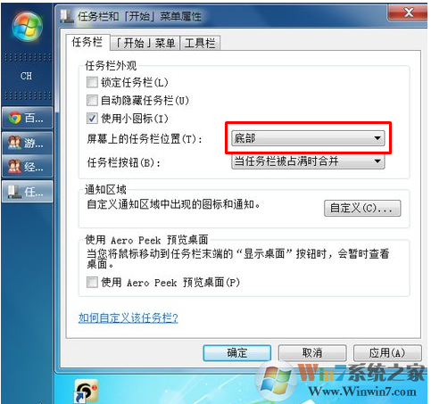Viewport: 431px width, 404px height.
Task: Click the Chrome taskbar button 百...
Action: click(x=28, y=118)
